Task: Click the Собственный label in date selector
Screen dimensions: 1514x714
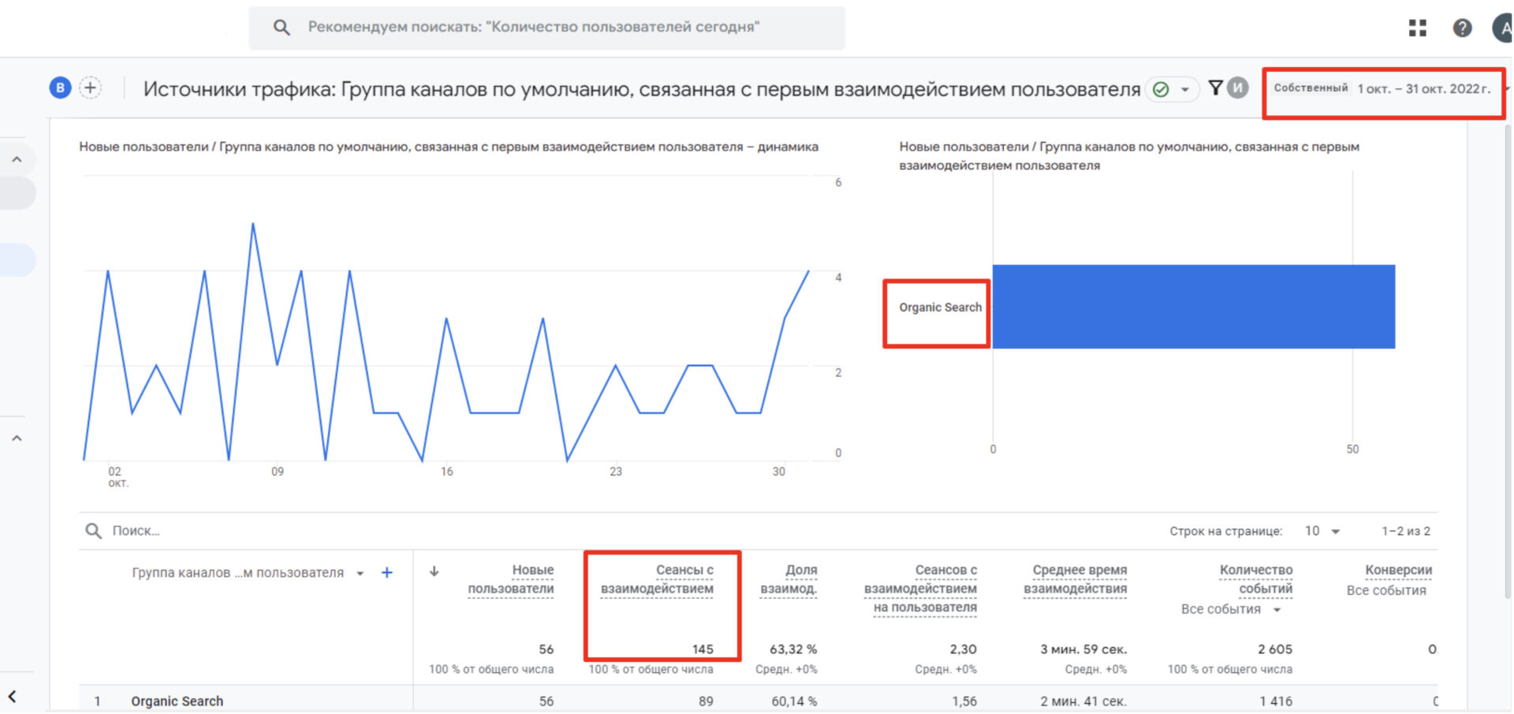Action: [1311, 88]
